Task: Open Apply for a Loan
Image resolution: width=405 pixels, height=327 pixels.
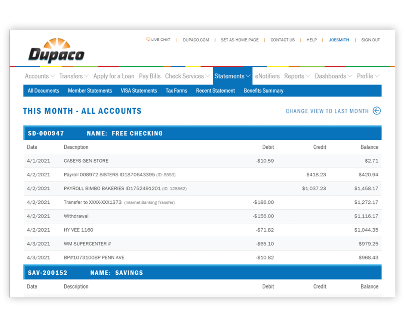Action: tap(114, 76)
